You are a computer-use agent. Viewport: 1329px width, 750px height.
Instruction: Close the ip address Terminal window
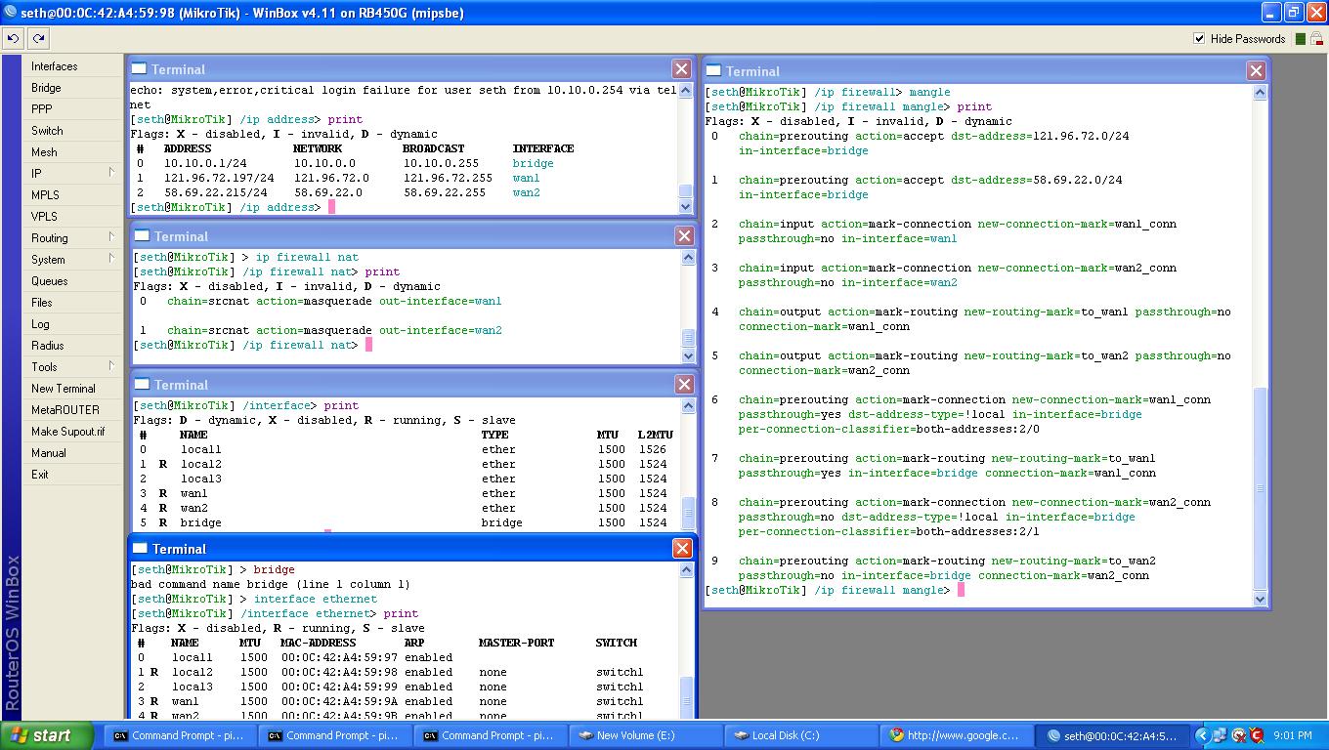pyautogui.click(x=682, y=68)
